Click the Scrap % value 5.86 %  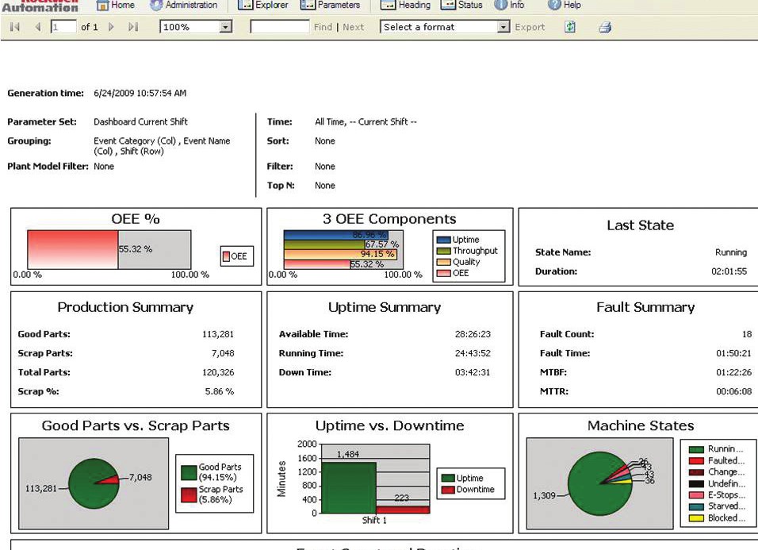(219, 391)
